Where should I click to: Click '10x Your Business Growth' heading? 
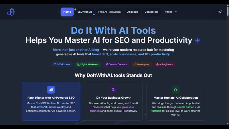[113, 98]
